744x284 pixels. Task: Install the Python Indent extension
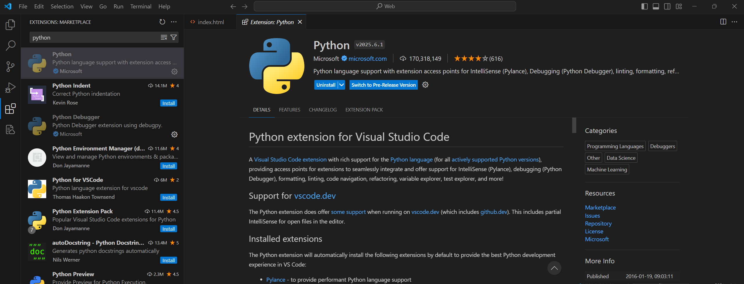(168, 103)
